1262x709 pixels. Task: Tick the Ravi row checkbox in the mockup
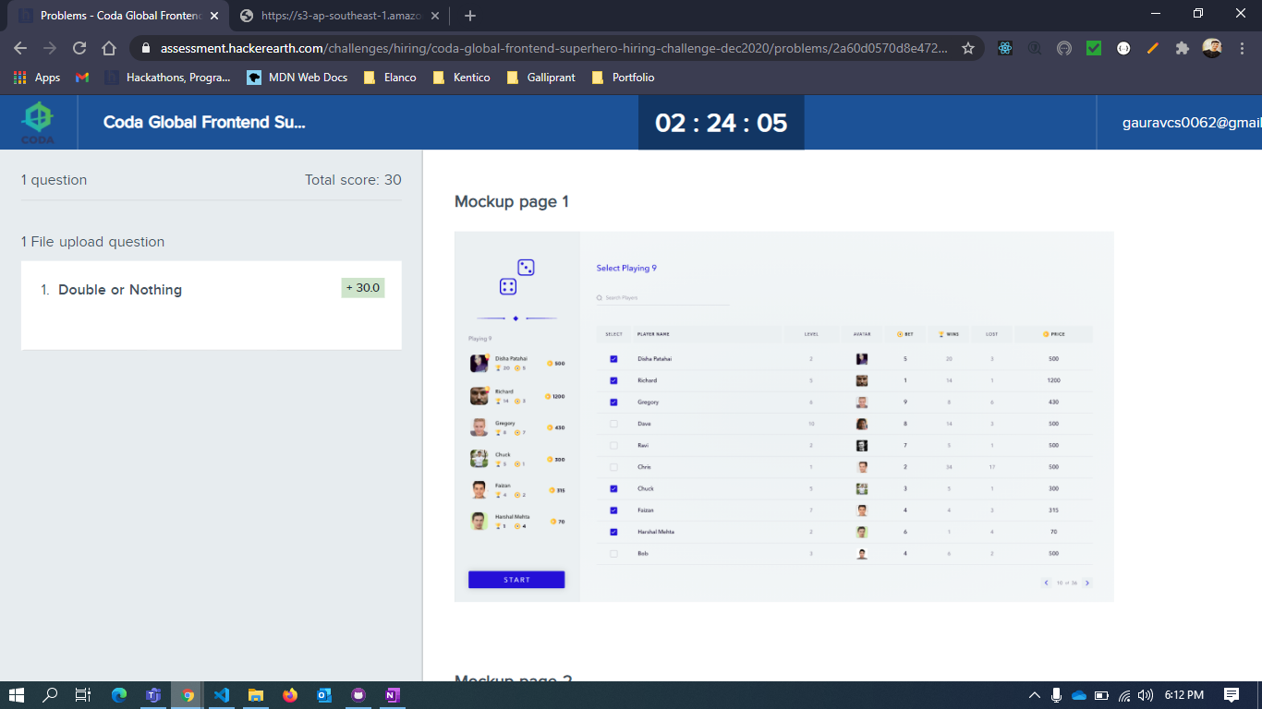613,446
